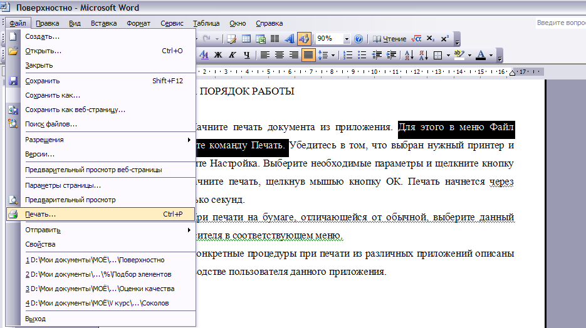
Task: Apply the Font Color button
Action: click(x=481, y=55)
